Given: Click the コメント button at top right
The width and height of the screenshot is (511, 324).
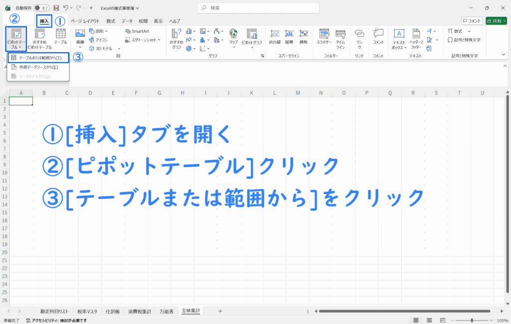Looking at the screenshot, I should click(x=472, y=21).
